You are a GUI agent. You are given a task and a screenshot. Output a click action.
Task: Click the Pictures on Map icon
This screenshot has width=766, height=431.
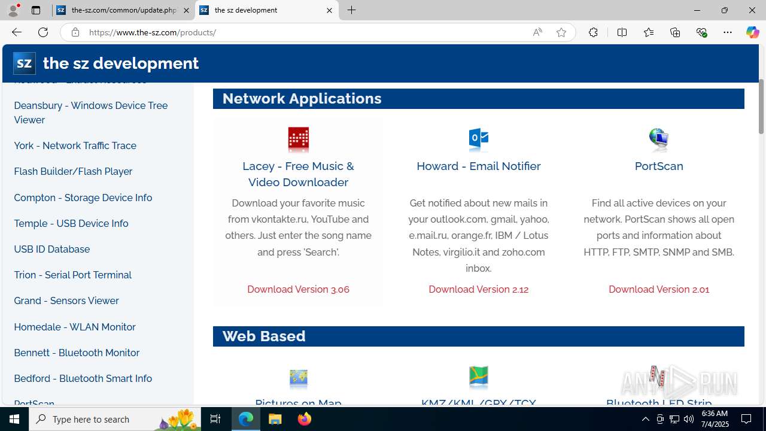(x=298, y=377)
